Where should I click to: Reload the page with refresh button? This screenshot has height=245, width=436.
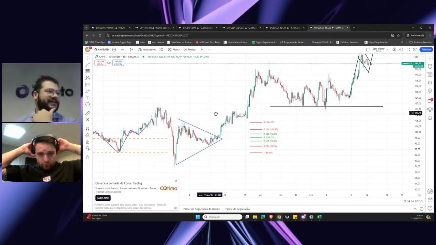[100, 35]
